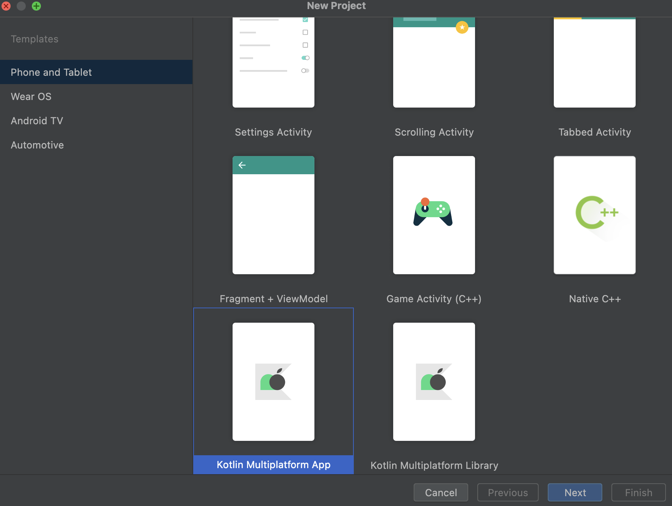Click the Kotlin Multiplatform Library label
672x506 pixels.
coord(434,465)
